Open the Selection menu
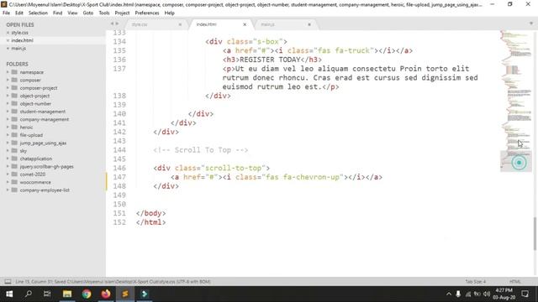Image resolution: width=538 pixels, height=302 pixels. pos(38,13)
